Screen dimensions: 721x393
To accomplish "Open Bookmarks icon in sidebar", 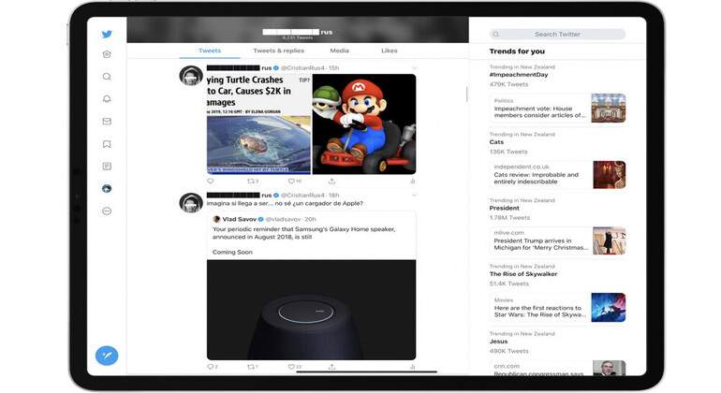I will click(x=107, y=144).
